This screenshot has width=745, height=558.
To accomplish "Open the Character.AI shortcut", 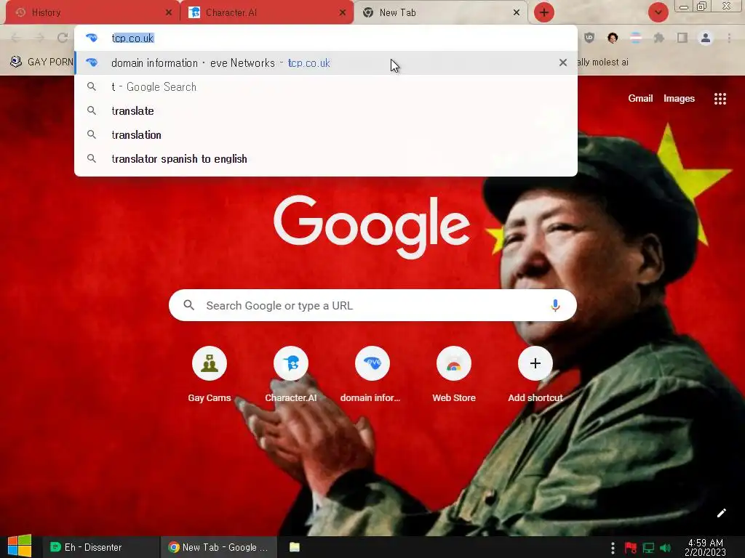I will point(291,375).
